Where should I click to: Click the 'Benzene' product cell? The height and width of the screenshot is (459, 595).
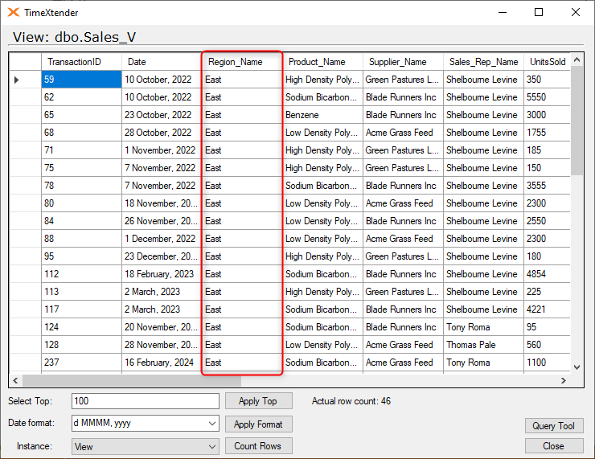[x=322, y=115]
